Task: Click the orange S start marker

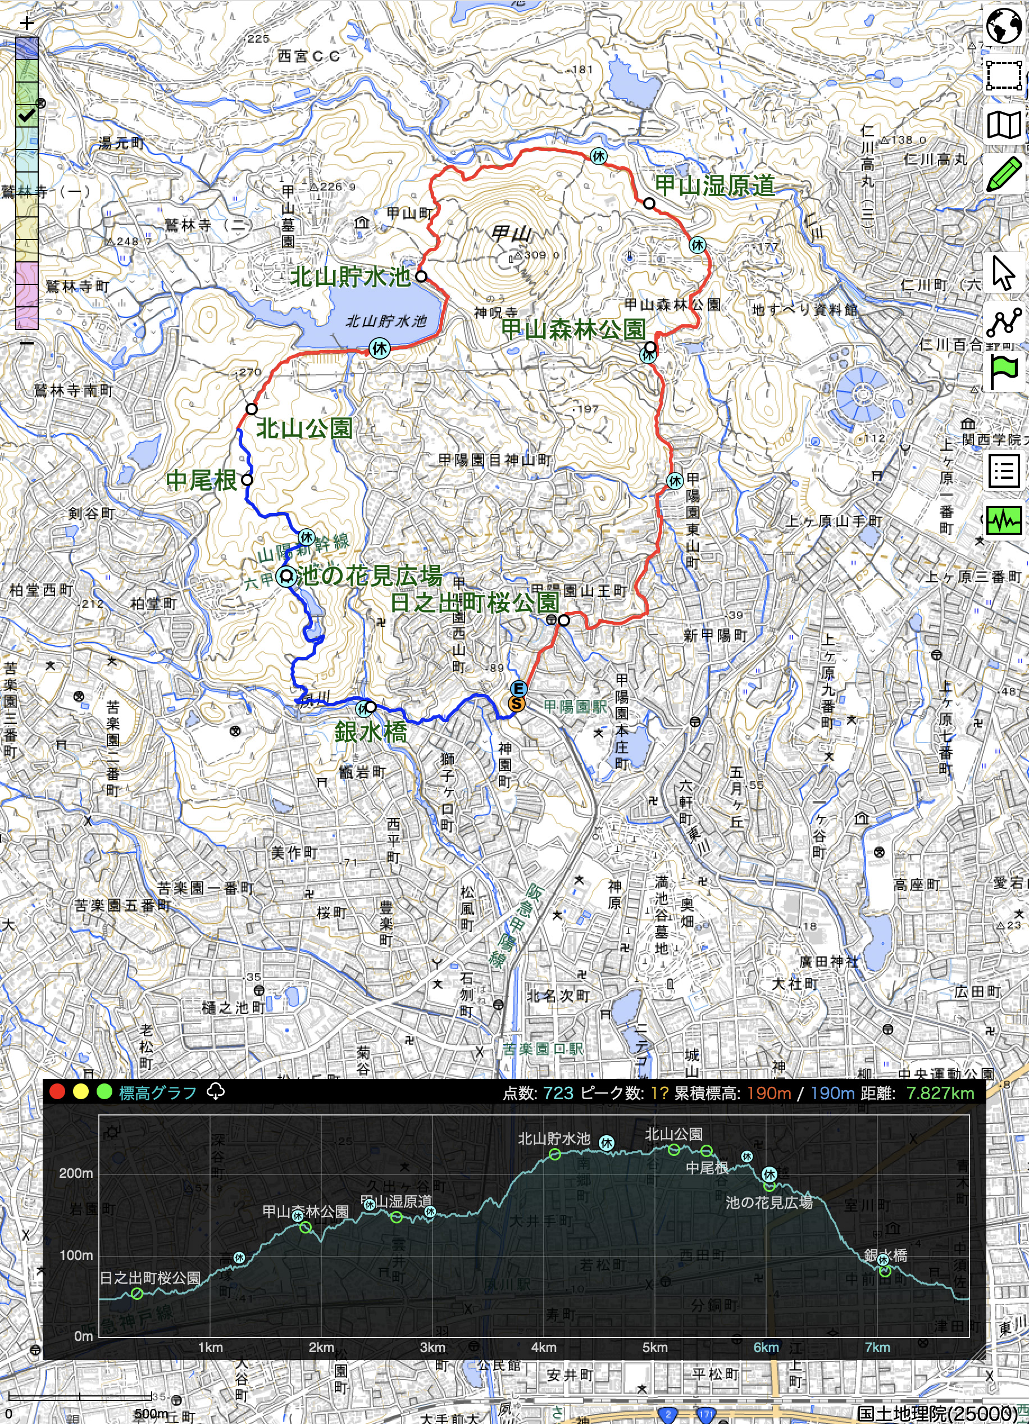Action: coord(516,703)
